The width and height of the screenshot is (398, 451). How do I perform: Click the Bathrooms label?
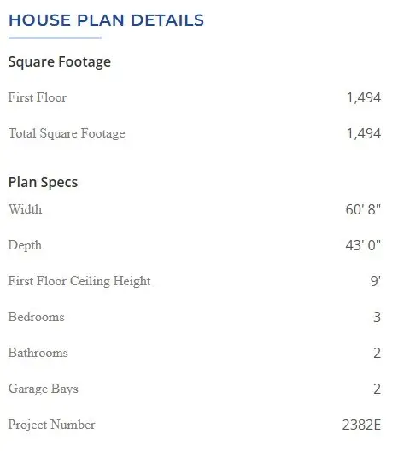(38, 353)
